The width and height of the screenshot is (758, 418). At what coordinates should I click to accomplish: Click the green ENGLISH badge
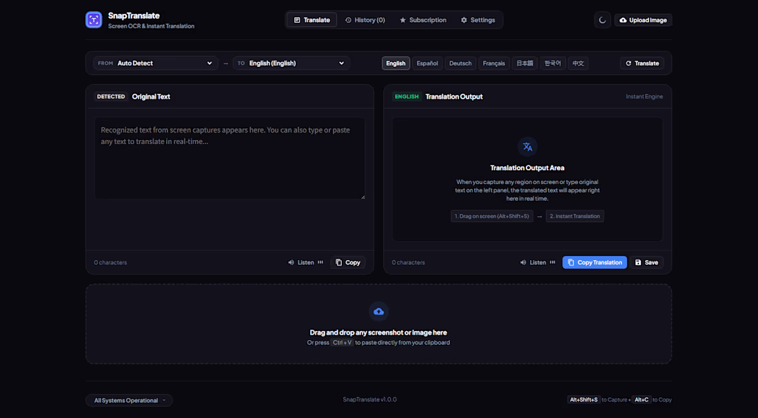pyautogui.click(x=407, y=97)
